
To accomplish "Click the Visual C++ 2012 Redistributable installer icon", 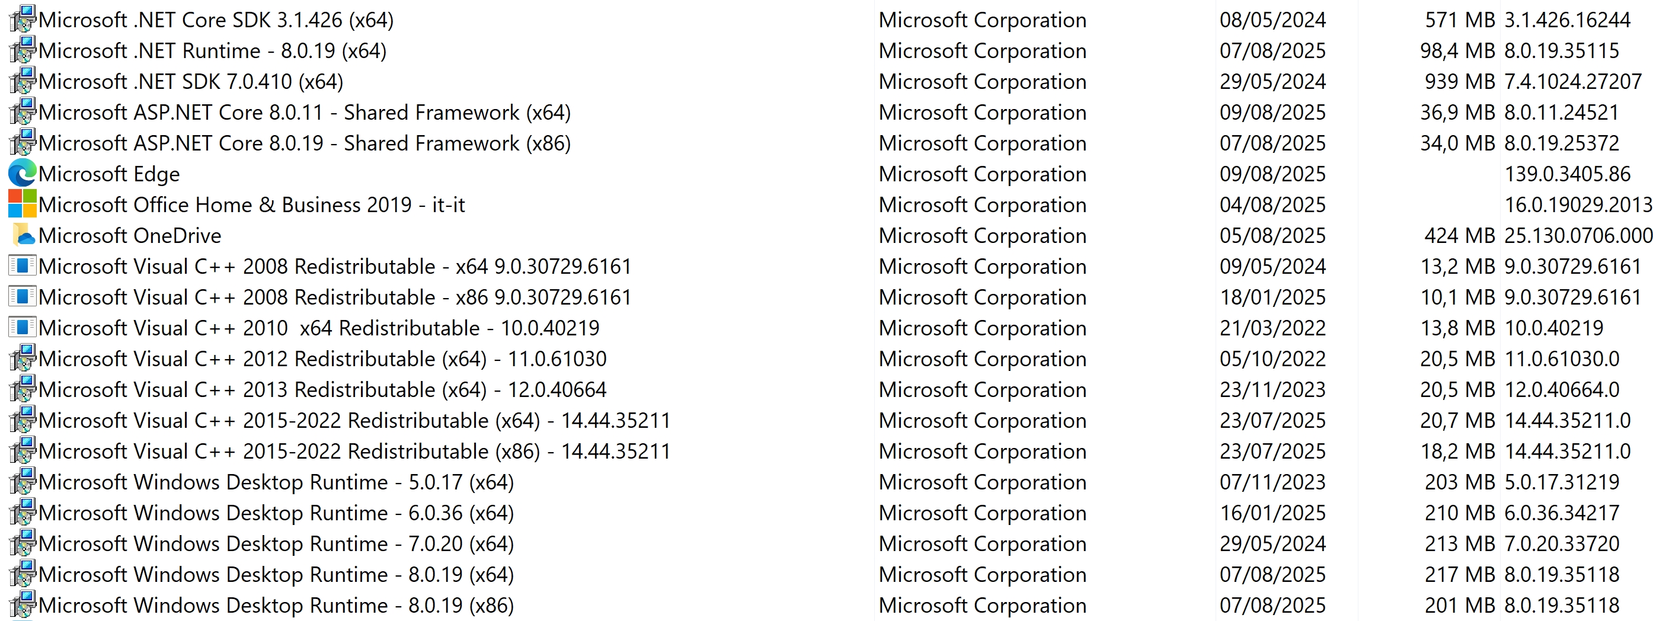I will (x=23, y=357).
